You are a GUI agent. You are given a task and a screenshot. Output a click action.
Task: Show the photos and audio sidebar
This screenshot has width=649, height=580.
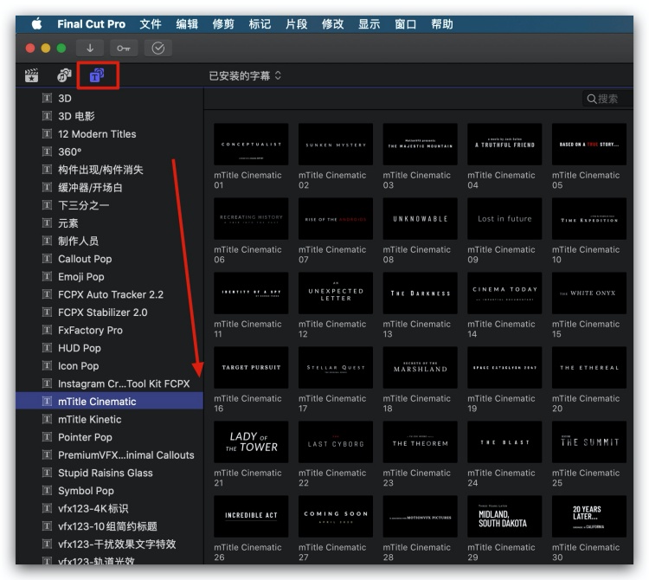64,75
